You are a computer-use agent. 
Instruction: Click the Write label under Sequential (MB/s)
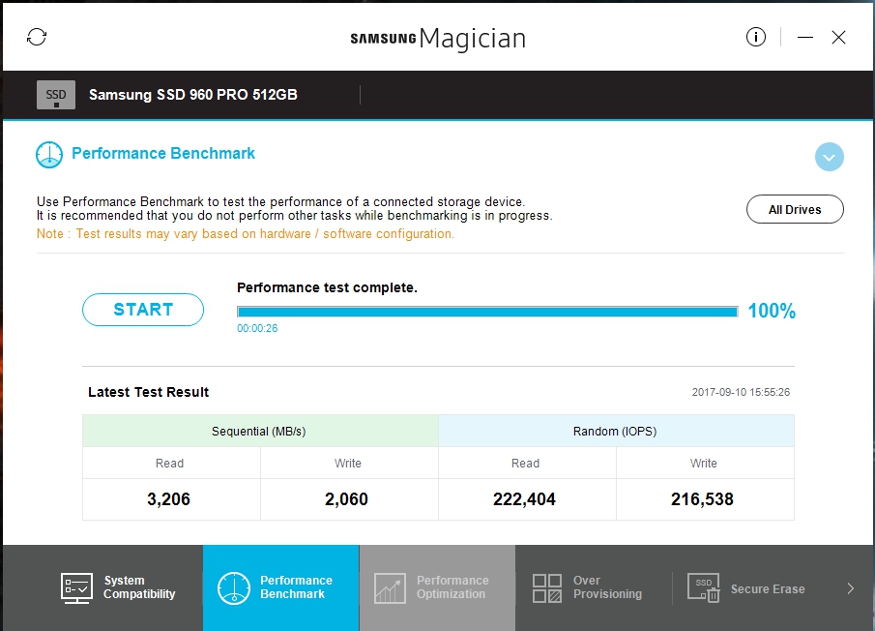[x=348, y=464]
